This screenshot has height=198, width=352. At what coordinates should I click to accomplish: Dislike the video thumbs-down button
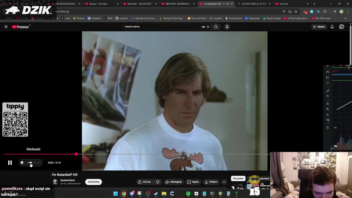click(x=158, y=182)
